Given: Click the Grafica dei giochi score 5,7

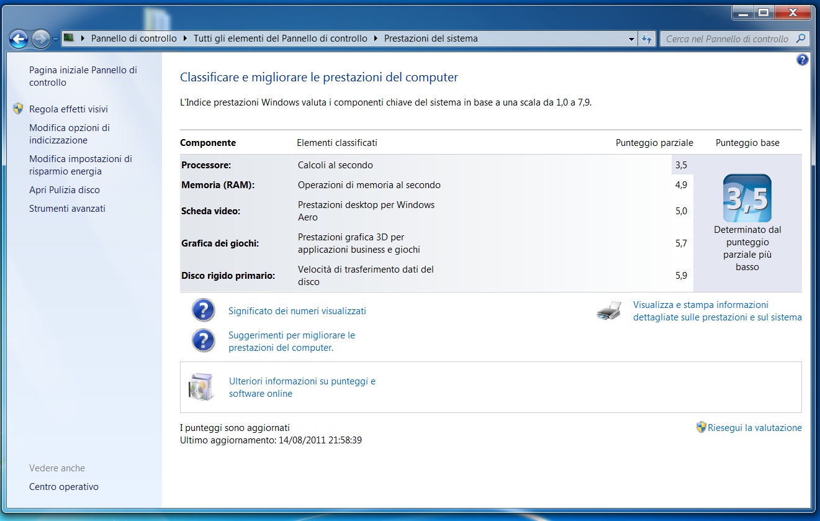Looking at the screenshot, I should [681, 243].
